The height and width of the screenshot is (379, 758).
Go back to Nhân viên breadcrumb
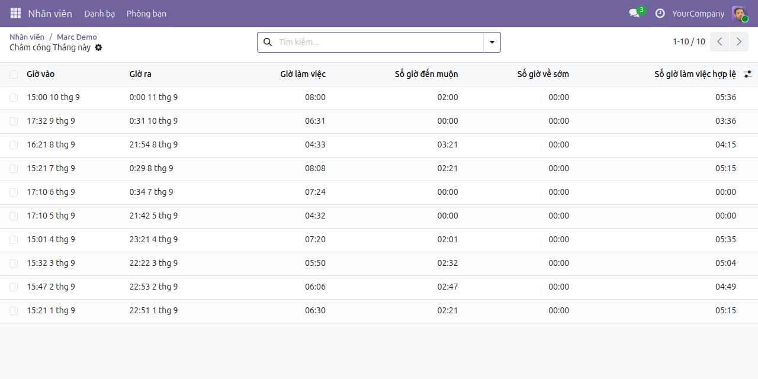[x=27, y=37]
